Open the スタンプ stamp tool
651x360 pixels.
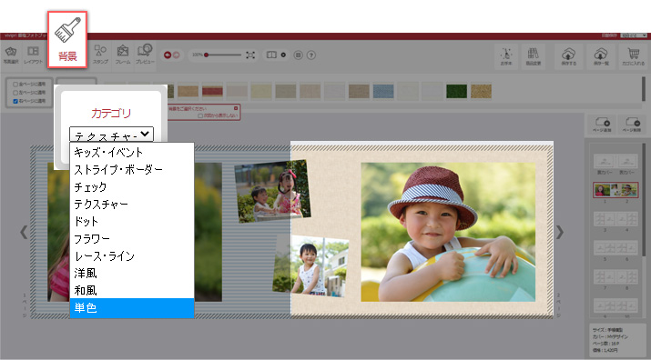(100, 55)
